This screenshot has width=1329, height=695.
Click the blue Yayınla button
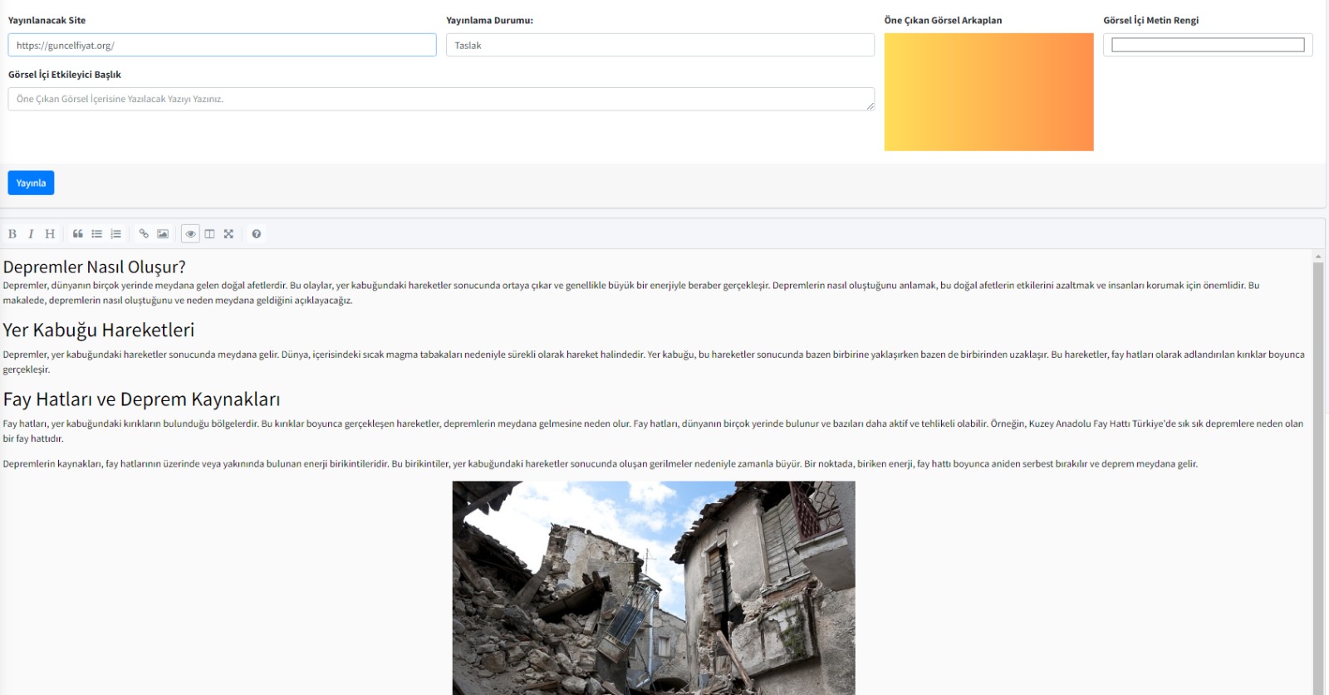(x=31, y=183)
